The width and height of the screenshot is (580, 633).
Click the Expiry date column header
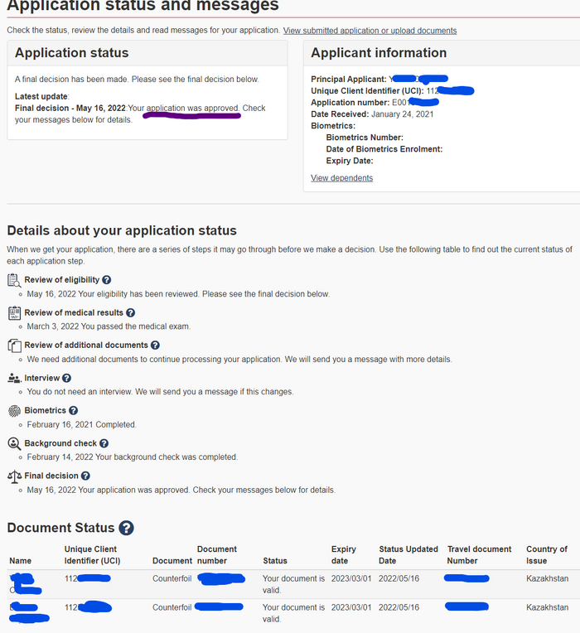tap(343, 554)
